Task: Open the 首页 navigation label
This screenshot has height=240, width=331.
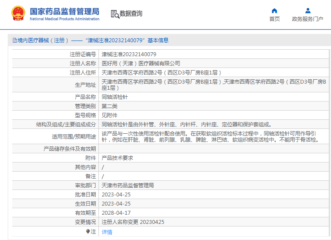Action: pos(274,19)
